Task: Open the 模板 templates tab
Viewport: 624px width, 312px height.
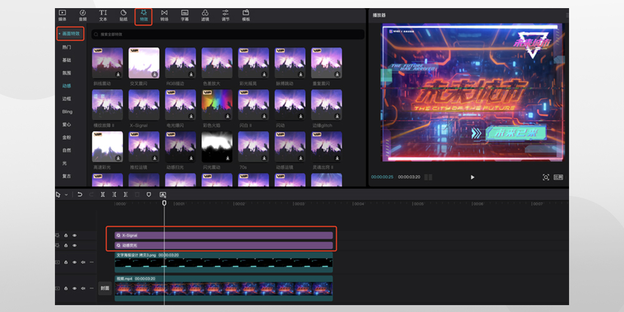Action: tap(246, 16)
